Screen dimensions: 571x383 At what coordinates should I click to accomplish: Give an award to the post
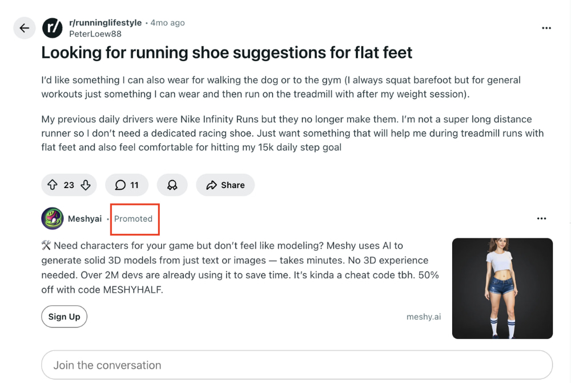pos(172,185)
